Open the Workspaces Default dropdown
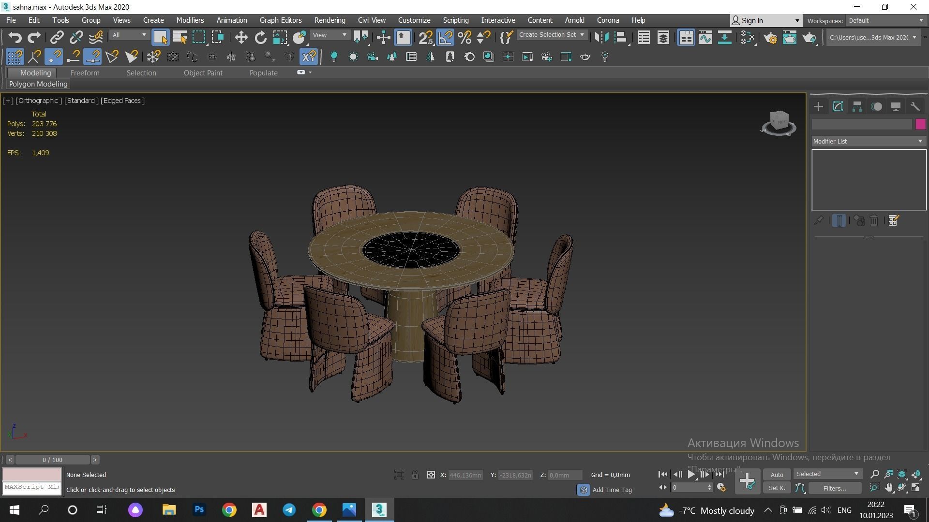Viewport: 929px width, 522px height. pos(885,21)
